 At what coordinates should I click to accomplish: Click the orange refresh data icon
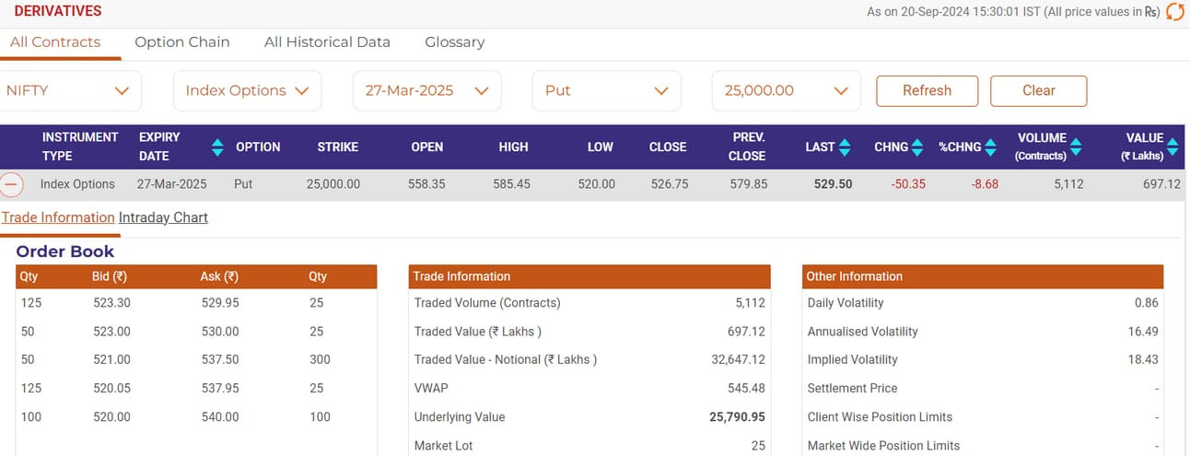pos(1175,12)
